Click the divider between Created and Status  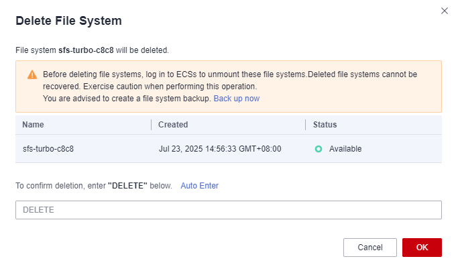click(306, 125)
